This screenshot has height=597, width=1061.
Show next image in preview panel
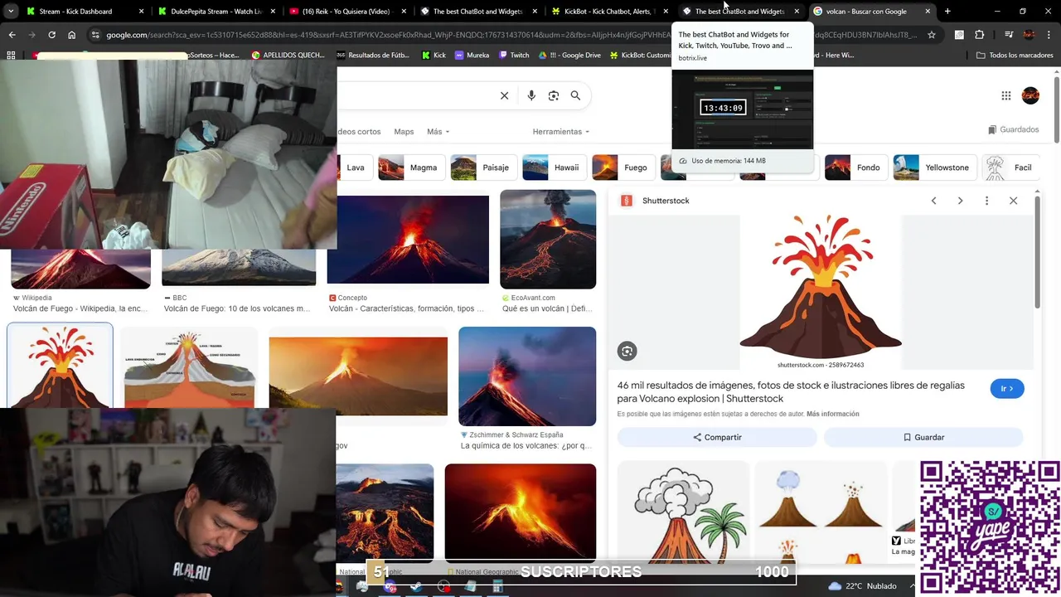(960, 201)
